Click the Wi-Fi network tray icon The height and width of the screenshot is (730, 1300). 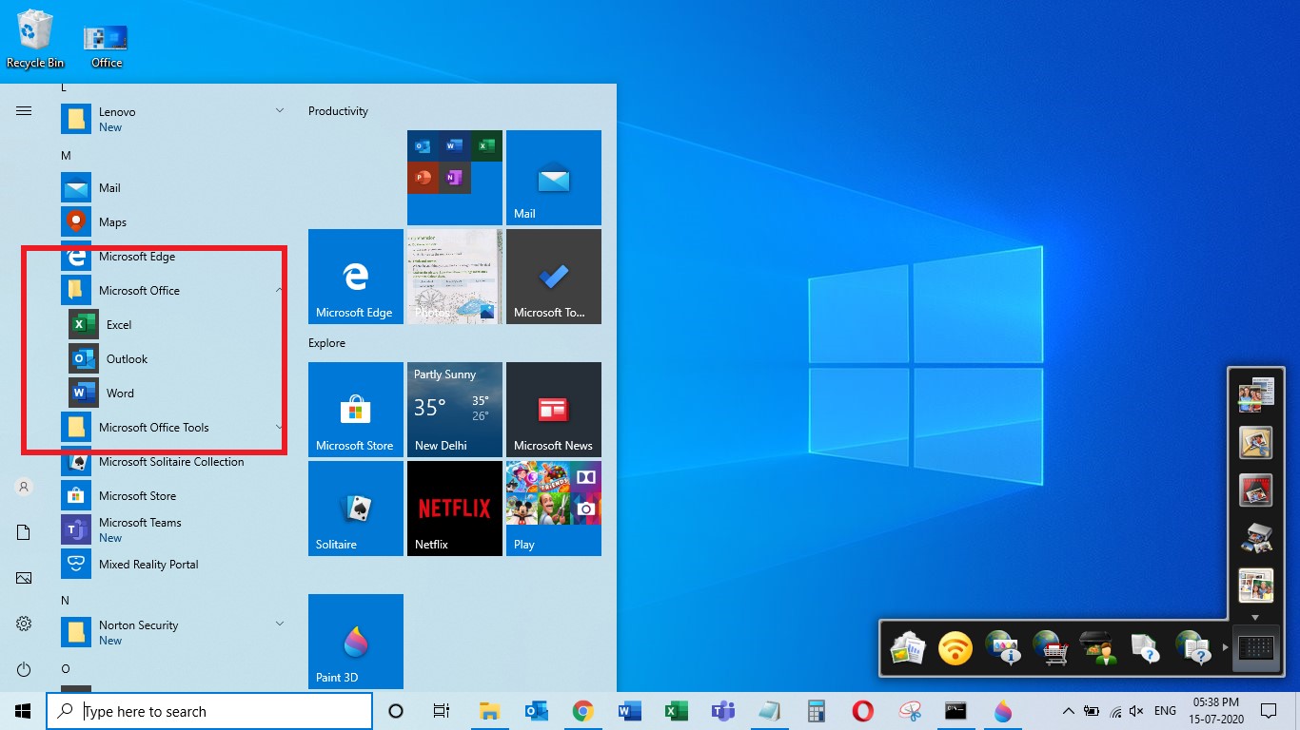[x=1113, y=711]
